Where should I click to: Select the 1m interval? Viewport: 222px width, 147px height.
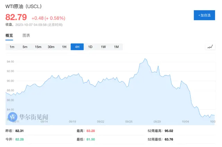pyautogui.click(x=12, y=47)
